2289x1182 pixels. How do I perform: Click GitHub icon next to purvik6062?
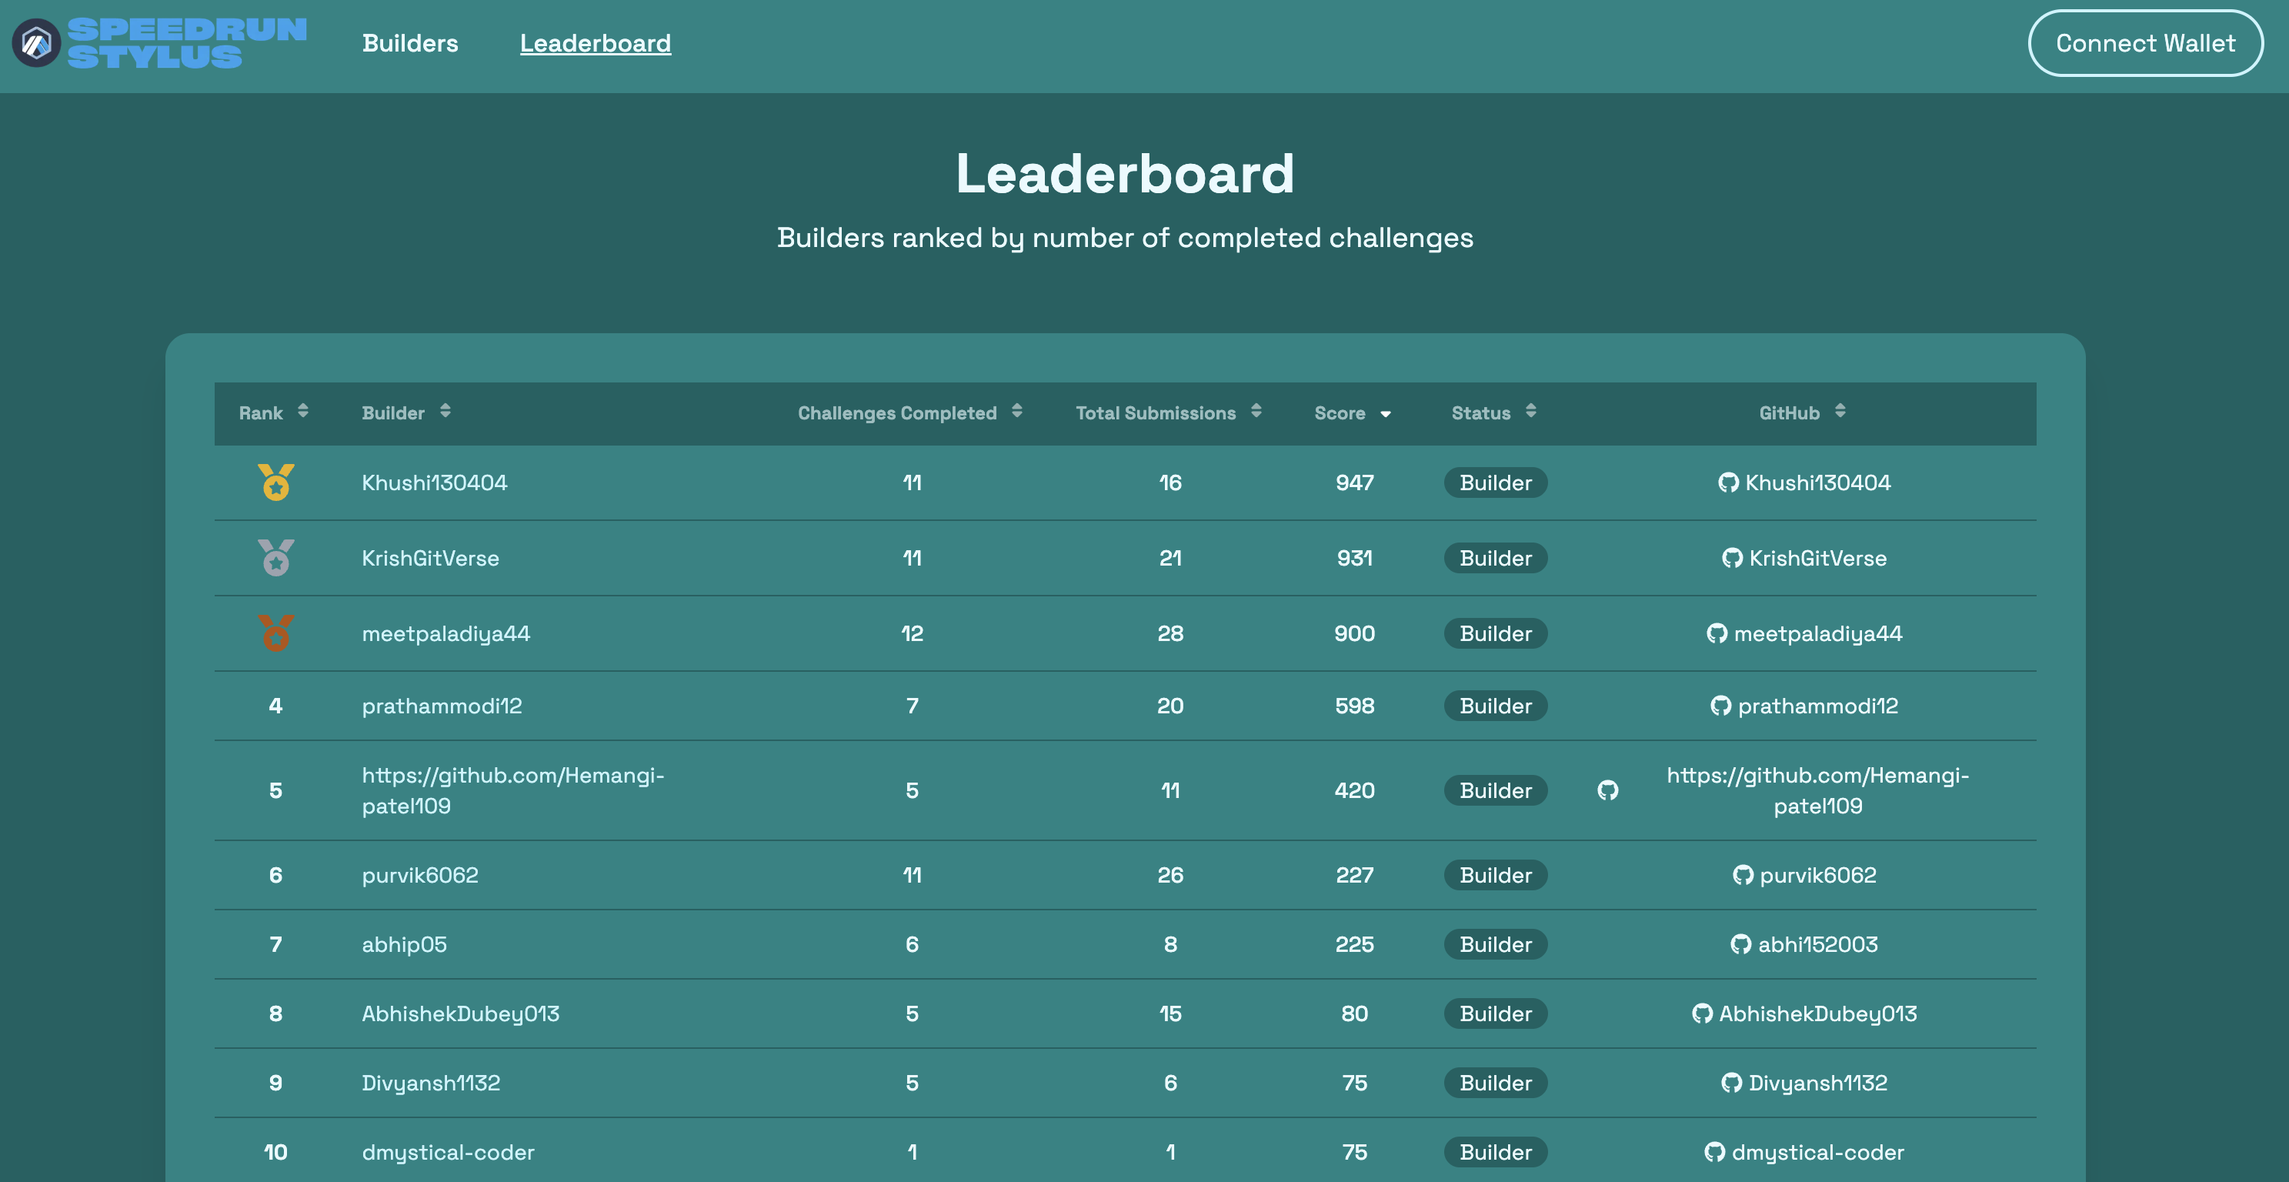click(1743, 876)
